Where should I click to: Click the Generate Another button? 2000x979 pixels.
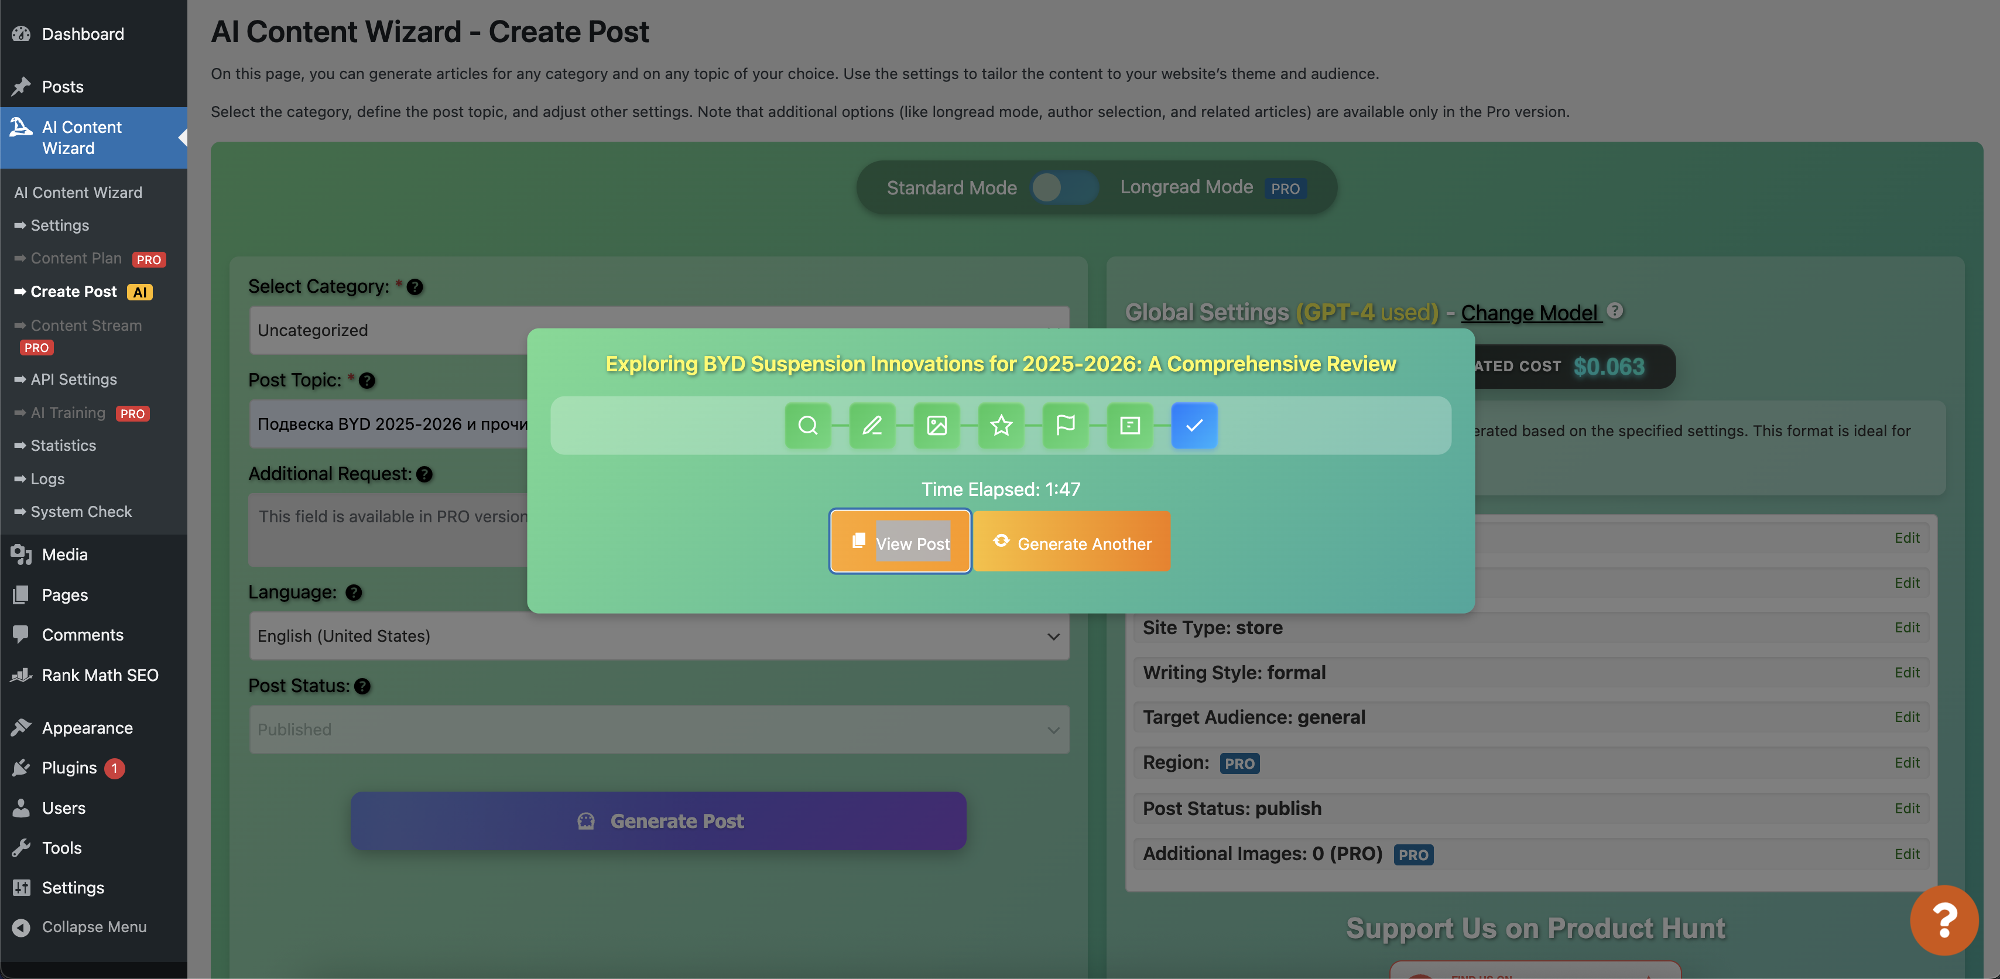tap(1072, 541)
